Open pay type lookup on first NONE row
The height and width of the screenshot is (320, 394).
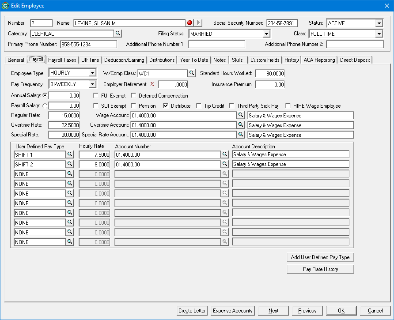(x=70, y=174)
